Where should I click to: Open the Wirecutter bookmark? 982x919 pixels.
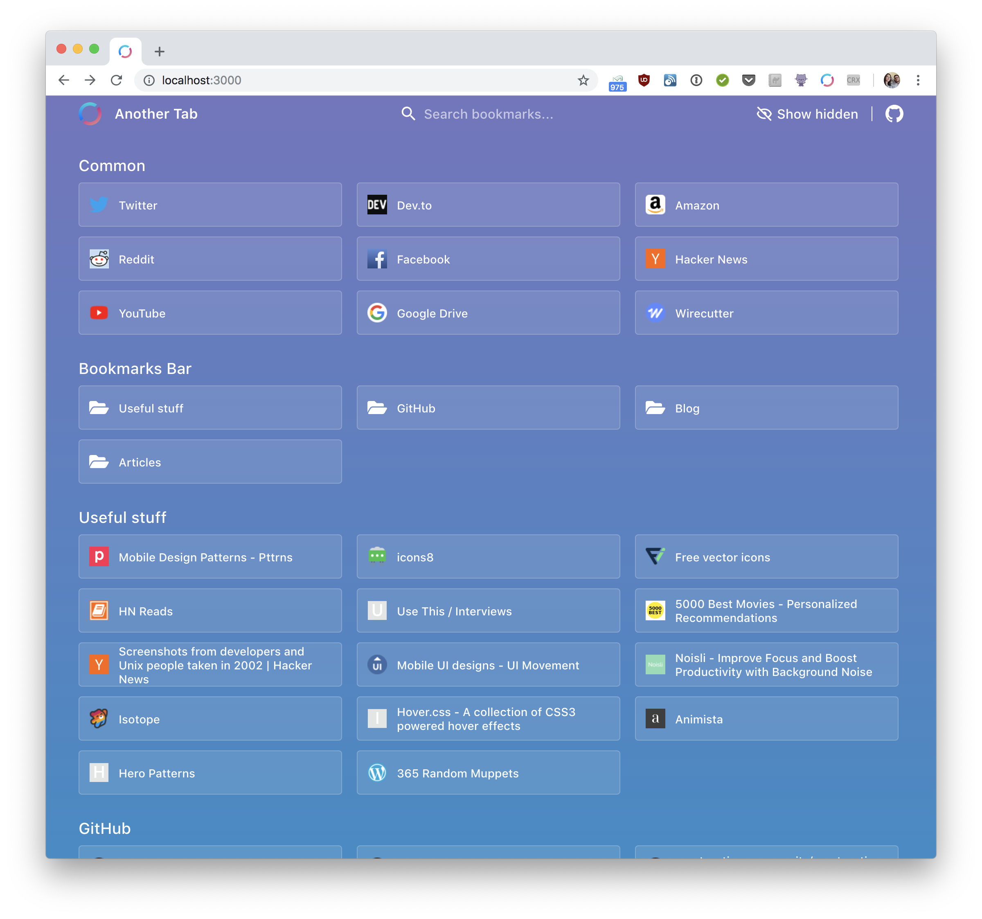tap(766, 313)
